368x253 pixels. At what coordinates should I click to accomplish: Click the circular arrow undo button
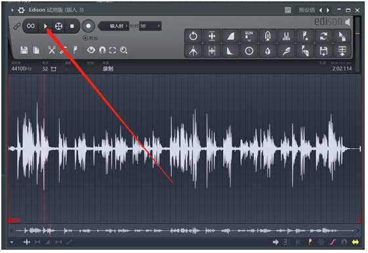tap(193, 36)
